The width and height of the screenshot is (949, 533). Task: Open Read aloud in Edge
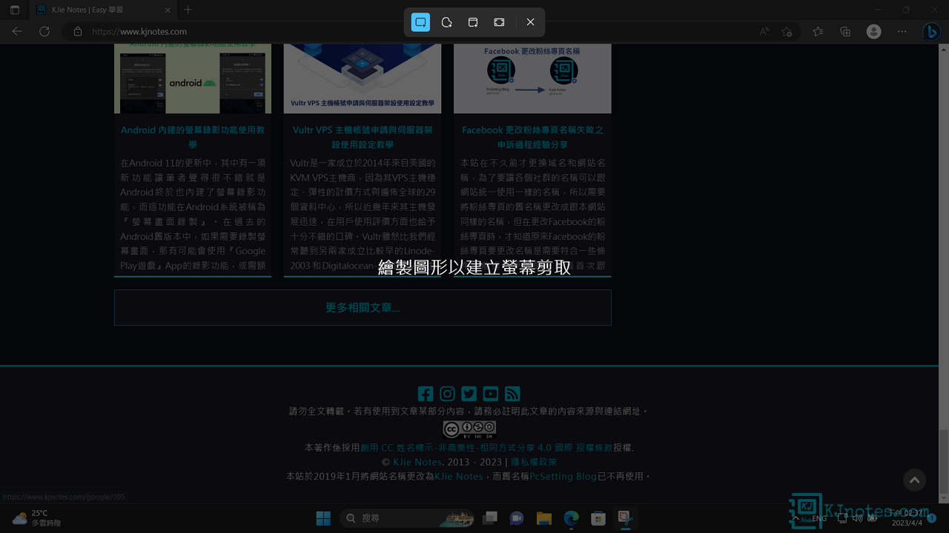(764, 31)
